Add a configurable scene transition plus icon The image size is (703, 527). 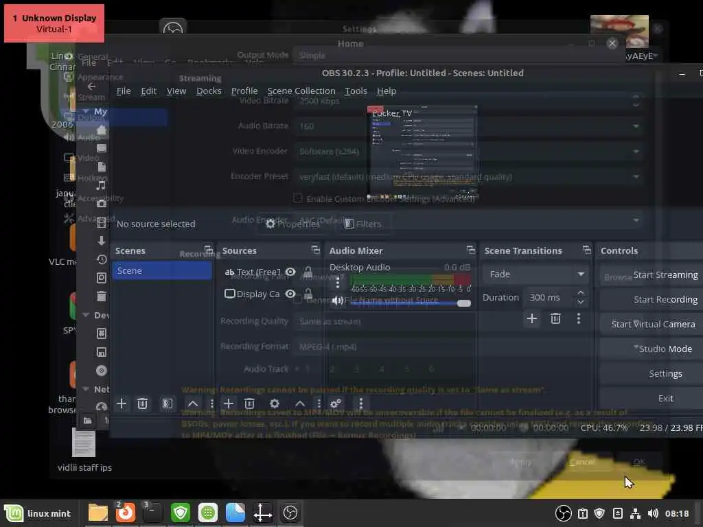click(x=532, y=318)
